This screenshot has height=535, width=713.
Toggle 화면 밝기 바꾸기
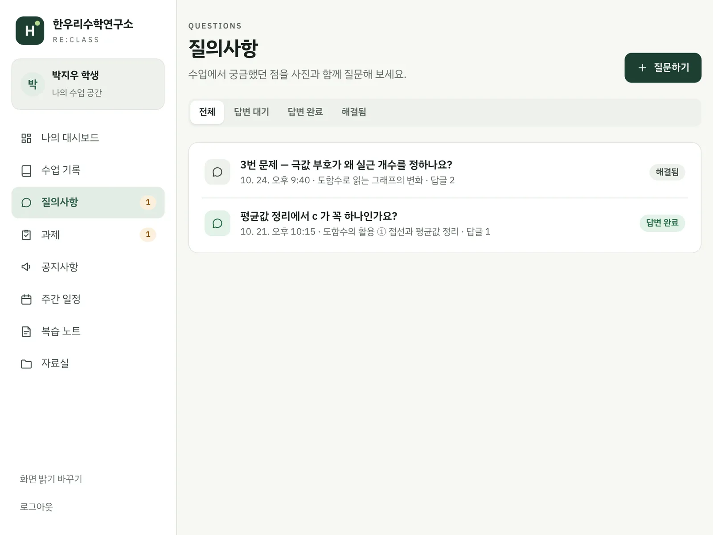point(51,479)
